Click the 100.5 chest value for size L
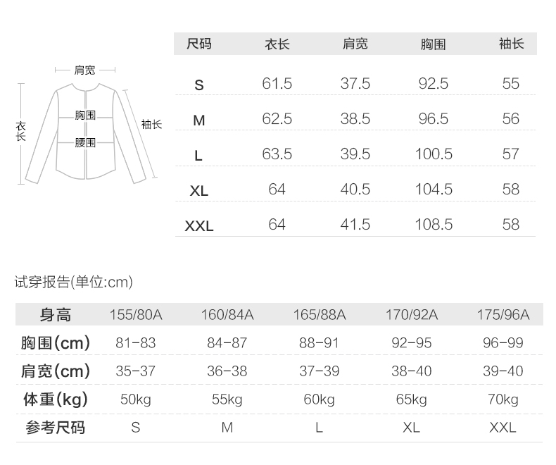The width and height of the screenshot is (556, 465). pyautogui.click(x=434, y=154)
